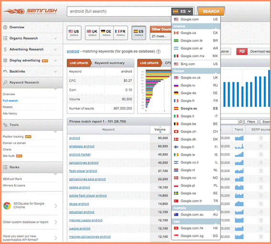Choose Google.dk Denmark flag entry

[196, 139]
